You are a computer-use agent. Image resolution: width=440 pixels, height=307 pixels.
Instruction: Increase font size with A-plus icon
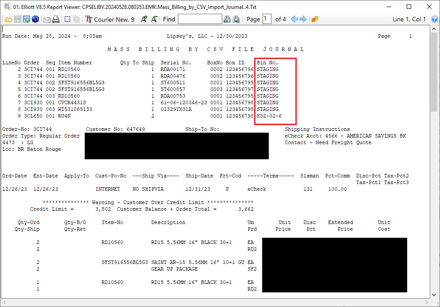(x=144, y=20)
